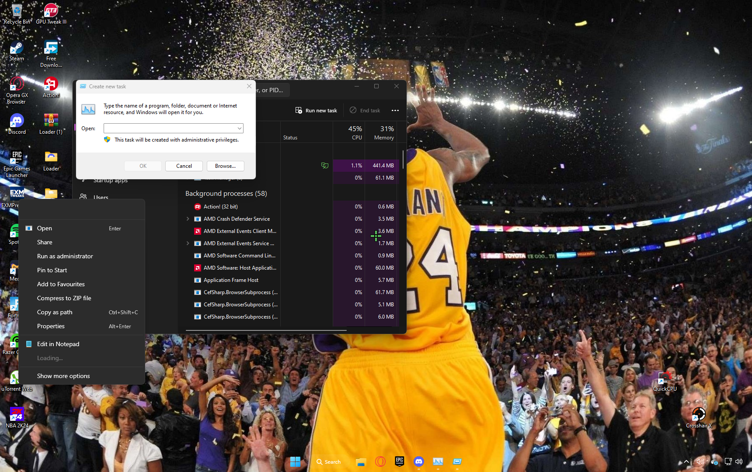Screen dimensions: 752x472
Task: Choose Share from the context menu
Action: coord(82,242)
